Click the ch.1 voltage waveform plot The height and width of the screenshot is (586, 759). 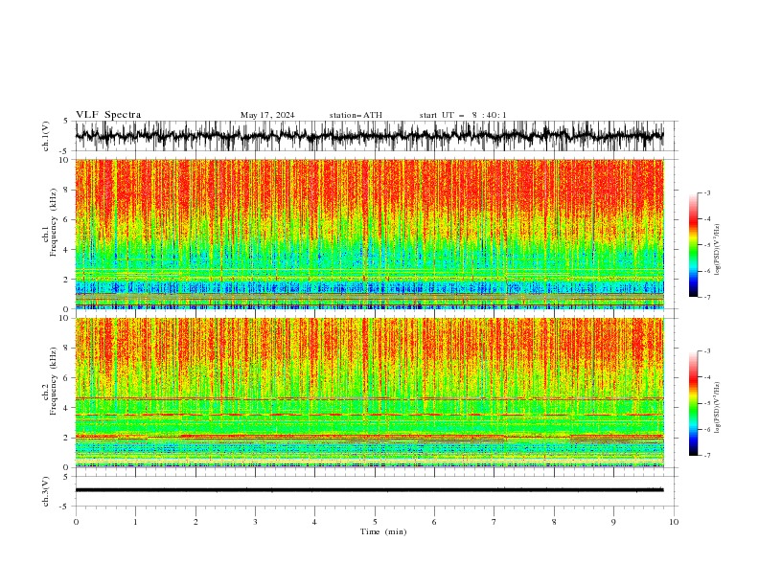coord(369,136)
